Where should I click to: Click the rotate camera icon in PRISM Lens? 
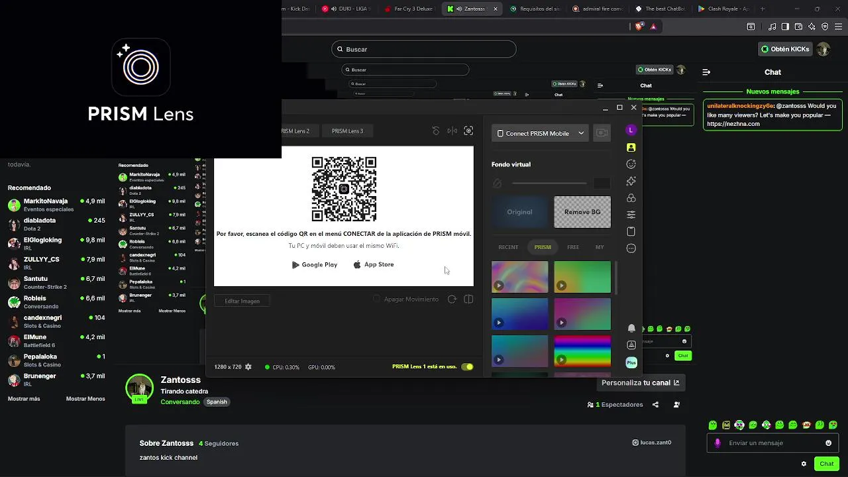436,131
